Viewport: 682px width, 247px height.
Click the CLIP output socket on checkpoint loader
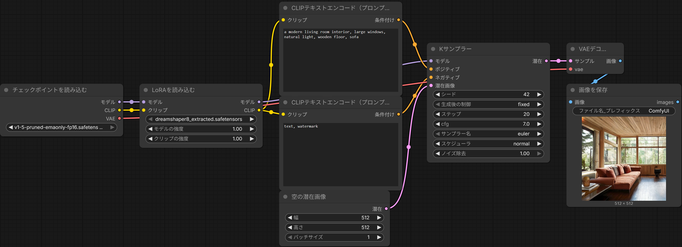coord(119,110)
